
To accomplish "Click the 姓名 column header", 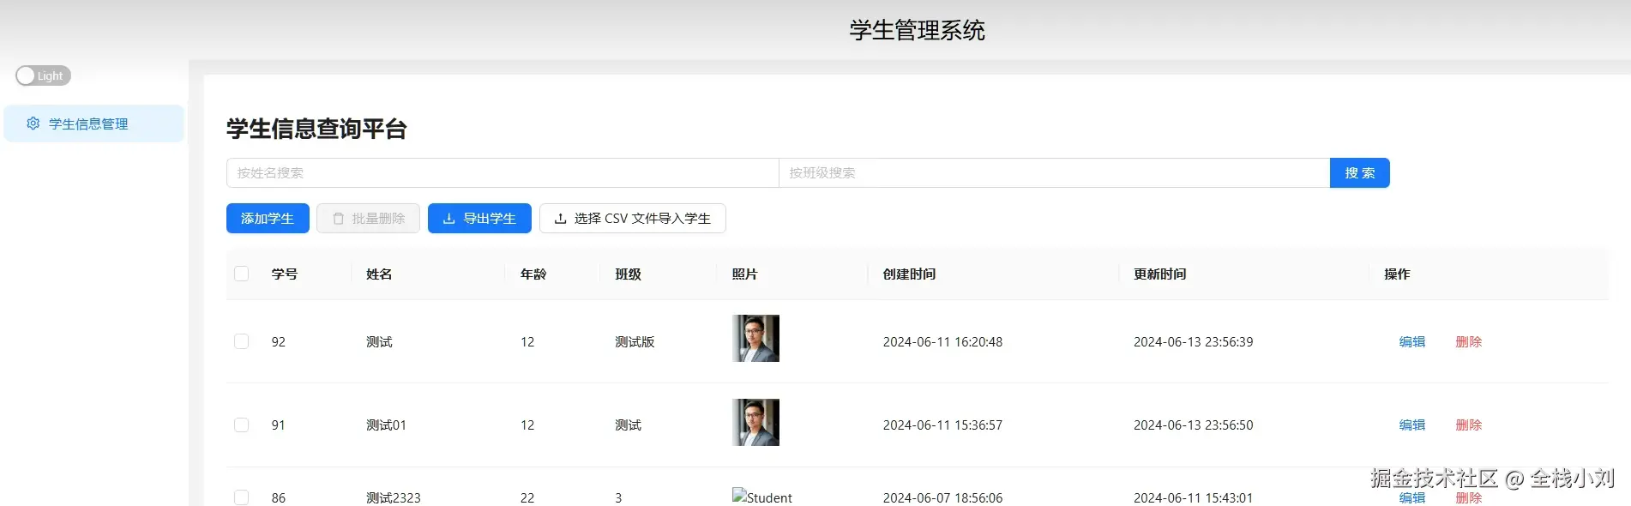I will pyautogui.click(x=379, y=274).
